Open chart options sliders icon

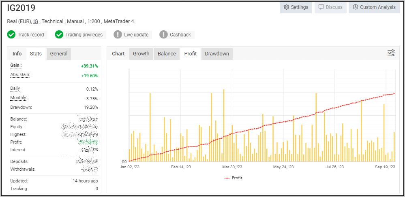point(391,53)
